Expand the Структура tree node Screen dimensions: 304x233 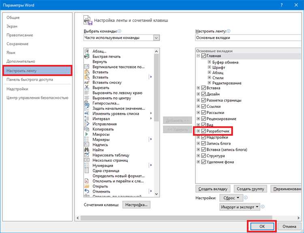tap(198, 156)
